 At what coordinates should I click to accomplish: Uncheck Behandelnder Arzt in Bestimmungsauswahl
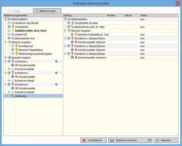[x=9, y=38]
